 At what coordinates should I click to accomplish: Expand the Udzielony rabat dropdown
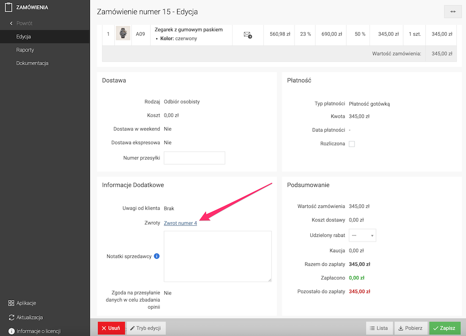click(x=362, y=235)
